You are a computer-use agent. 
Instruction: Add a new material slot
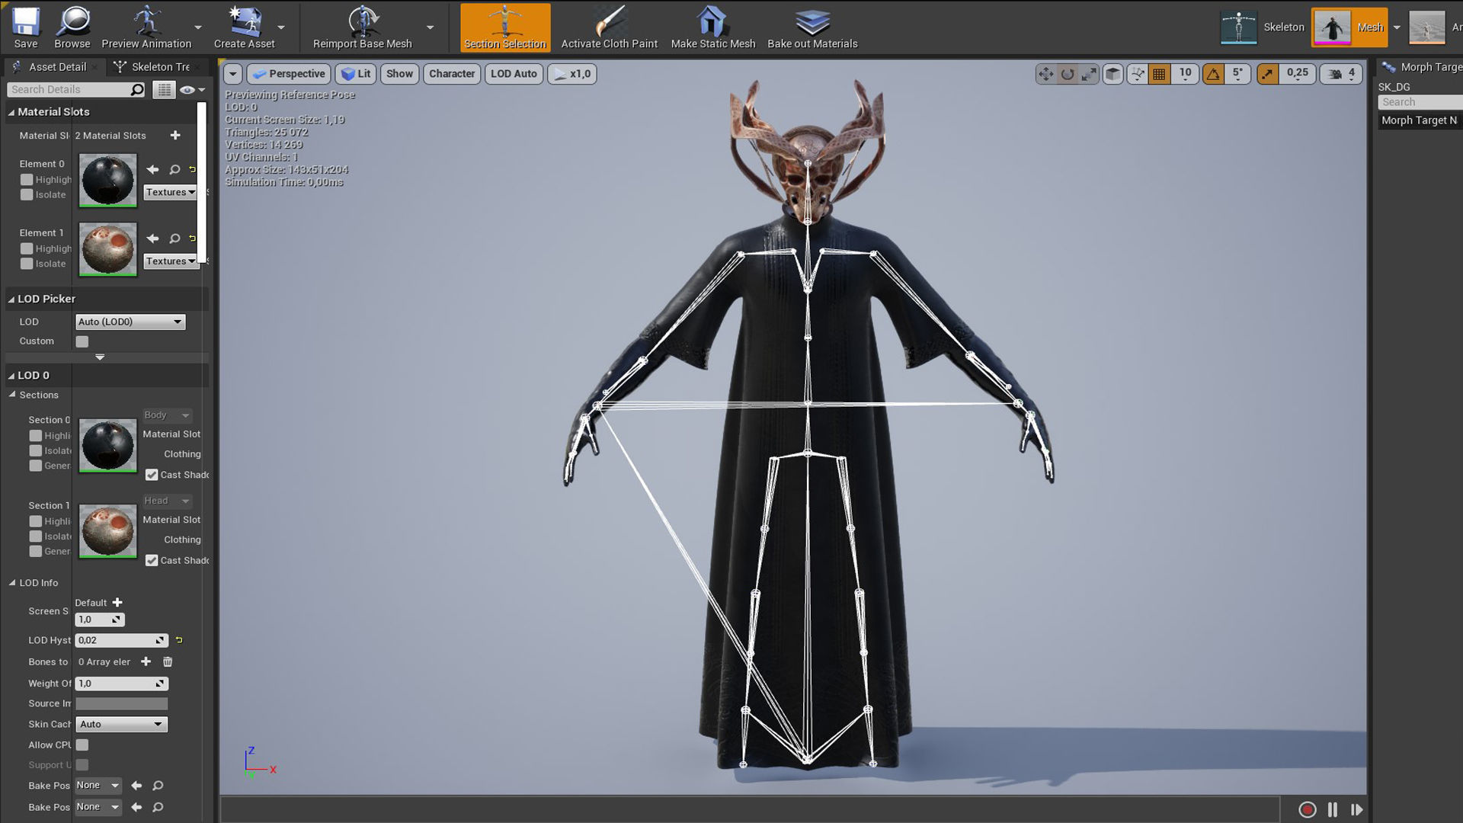(x=175, y=135)
